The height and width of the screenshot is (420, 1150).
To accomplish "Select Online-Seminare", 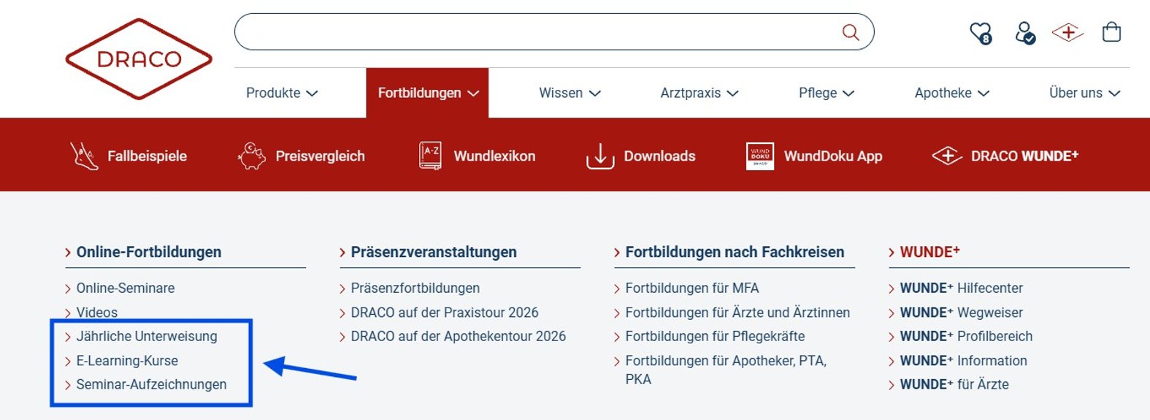I will click(126, 288).
